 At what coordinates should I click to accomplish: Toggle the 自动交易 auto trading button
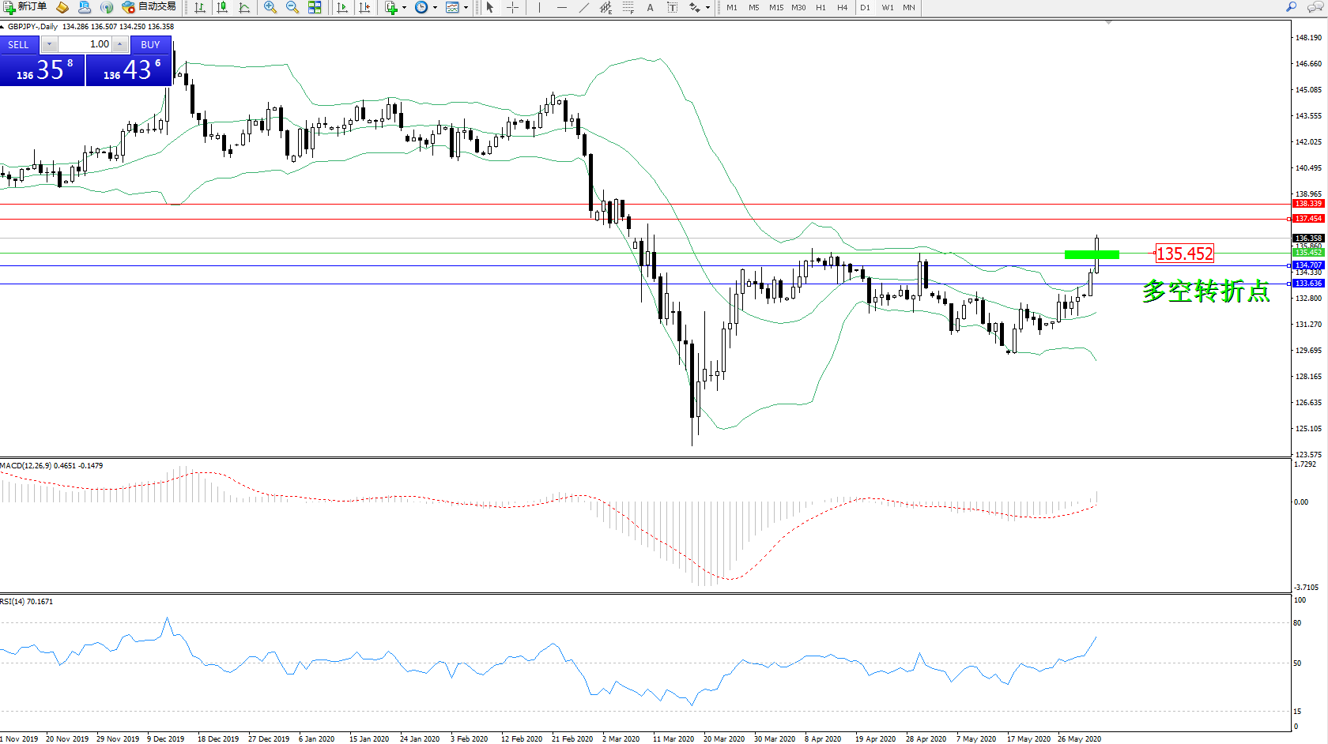[x=149, y=7]
